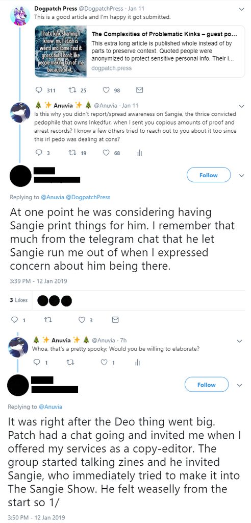Reply to Anuvia's "Whoa, that's pretty spooky" tweet
The width and height of the screenshot is (251, 523).
[x=37, y=363]
